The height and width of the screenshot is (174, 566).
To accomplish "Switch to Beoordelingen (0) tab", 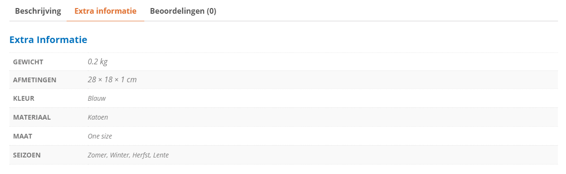I will [183, 11].
